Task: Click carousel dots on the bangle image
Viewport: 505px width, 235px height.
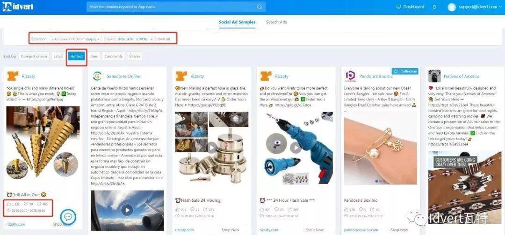Action: click(x=380, y=181)
